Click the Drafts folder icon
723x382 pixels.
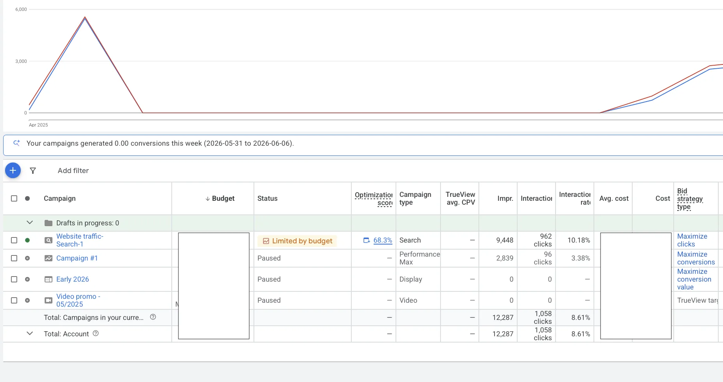[49, 223]
